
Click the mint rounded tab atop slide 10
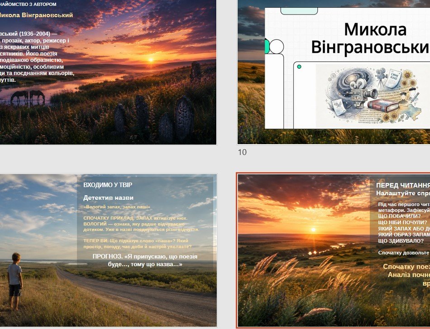pos(299,11)
